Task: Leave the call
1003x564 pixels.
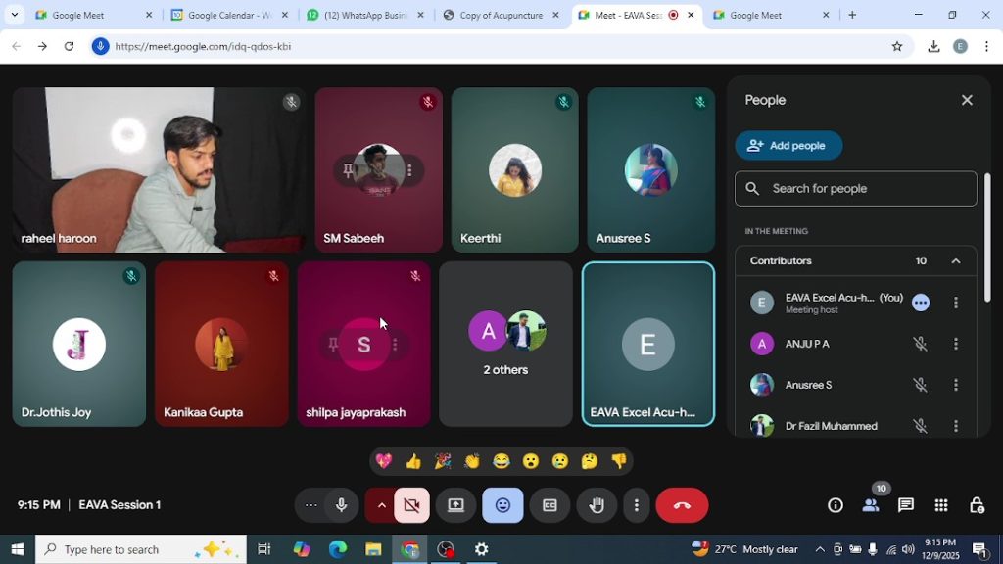Action: (x=681, y=505)
